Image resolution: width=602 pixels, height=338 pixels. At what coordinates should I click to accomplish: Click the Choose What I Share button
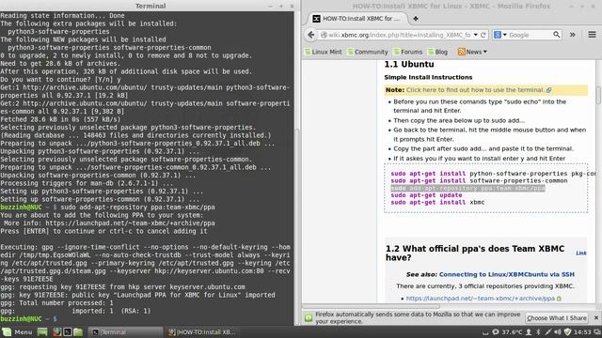pyautogui.click(x=557, y=318)
